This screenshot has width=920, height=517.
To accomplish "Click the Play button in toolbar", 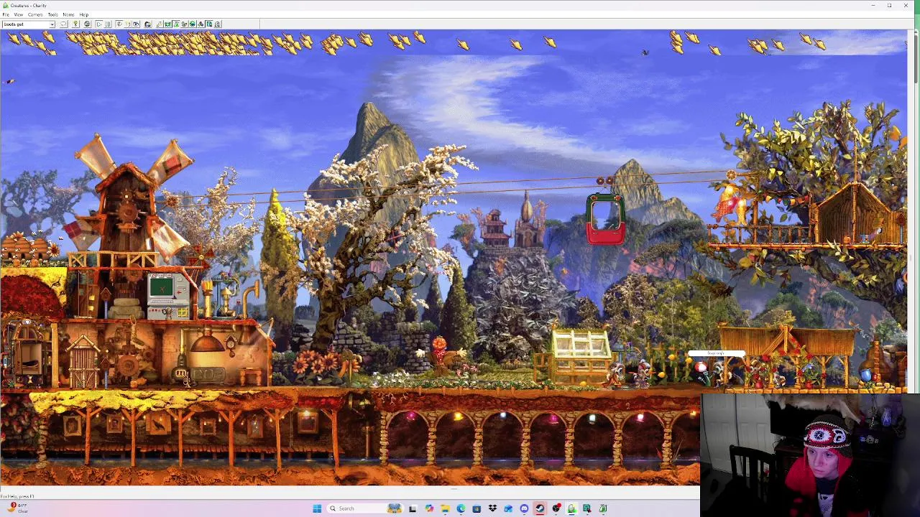I will coord(98,24).
